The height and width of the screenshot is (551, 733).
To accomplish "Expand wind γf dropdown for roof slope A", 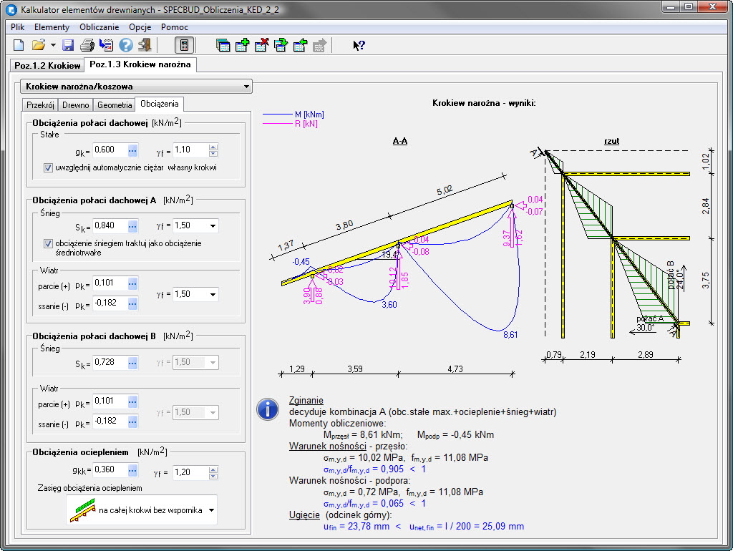I will pos(213,294).
